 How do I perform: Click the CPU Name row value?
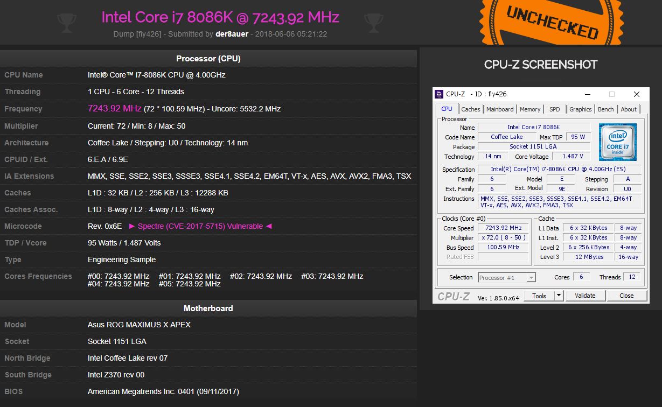coord(157,75)
